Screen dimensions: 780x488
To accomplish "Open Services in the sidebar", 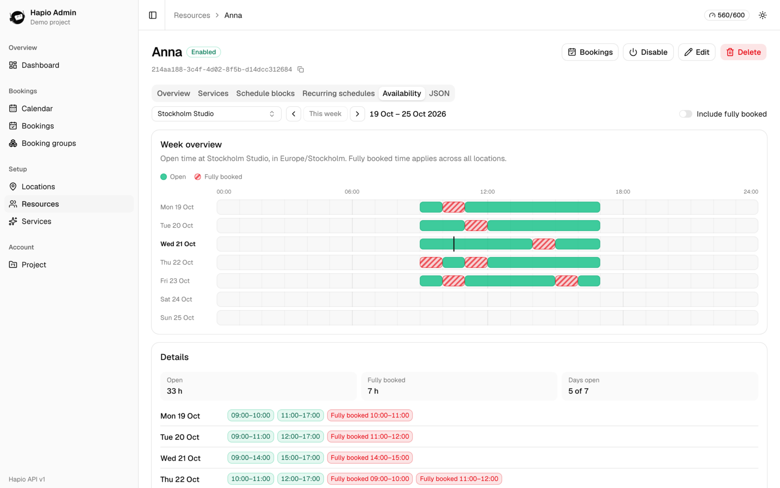I will click(69, 221).
